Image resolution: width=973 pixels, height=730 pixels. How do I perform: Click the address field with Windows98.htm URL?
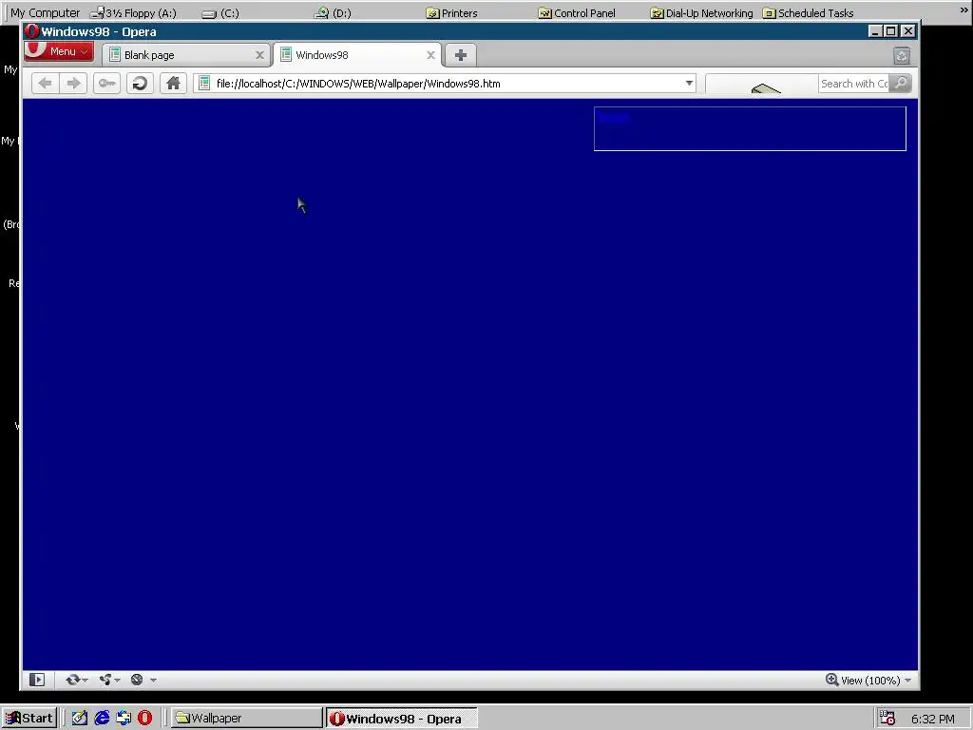pyautogui.click(x=447, y=84)
